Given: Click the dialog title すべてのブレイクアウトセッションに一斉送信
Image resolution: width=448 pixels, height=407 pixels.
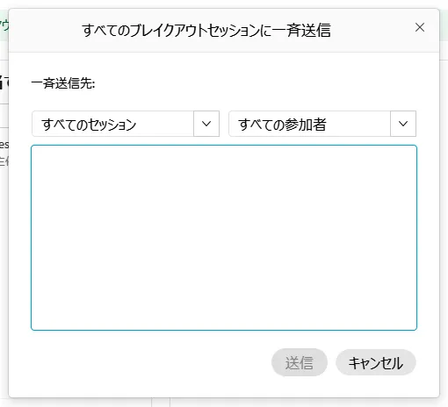Looking at the screenshot, I should click(x=206, y=30).
